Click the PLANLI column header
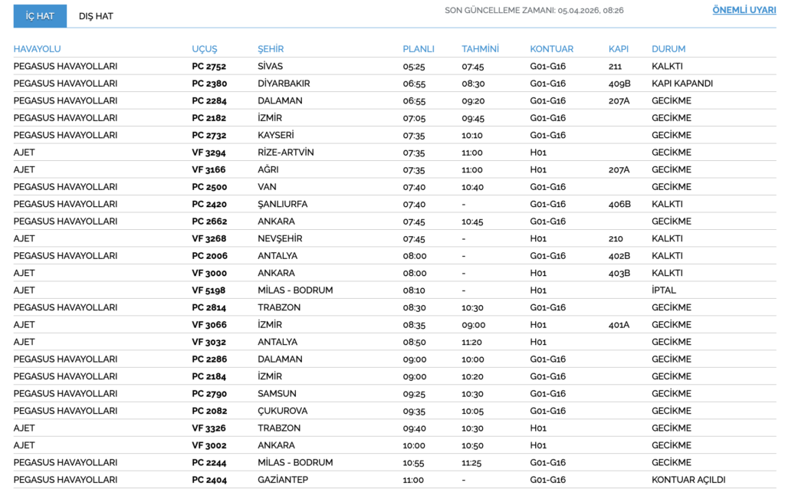Image resolution: width=785 pixels, height=489 pixels. click(419, 49)
